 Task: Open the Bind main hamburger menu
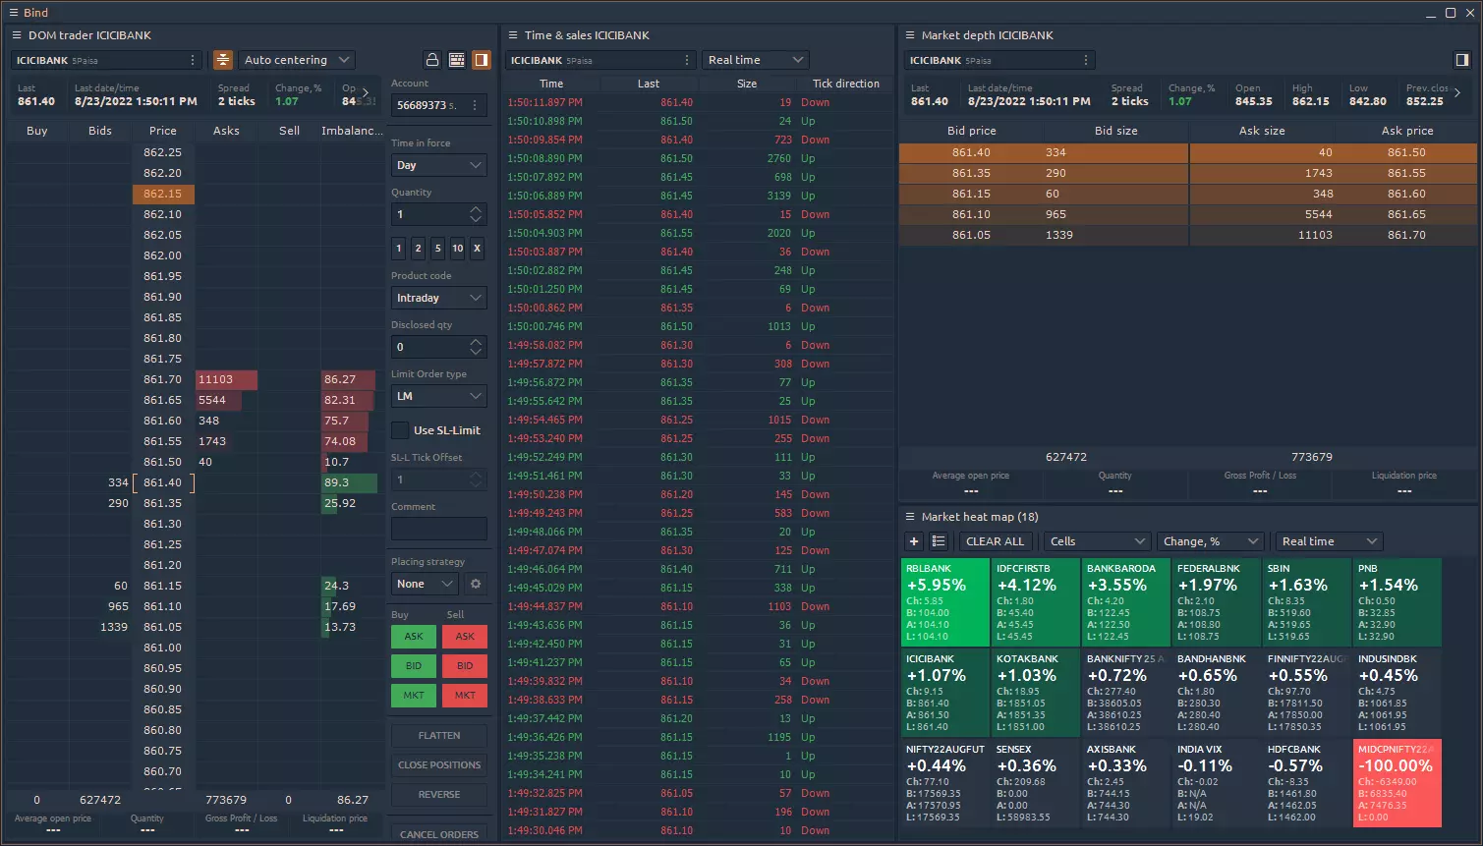(x=14, y=13)
